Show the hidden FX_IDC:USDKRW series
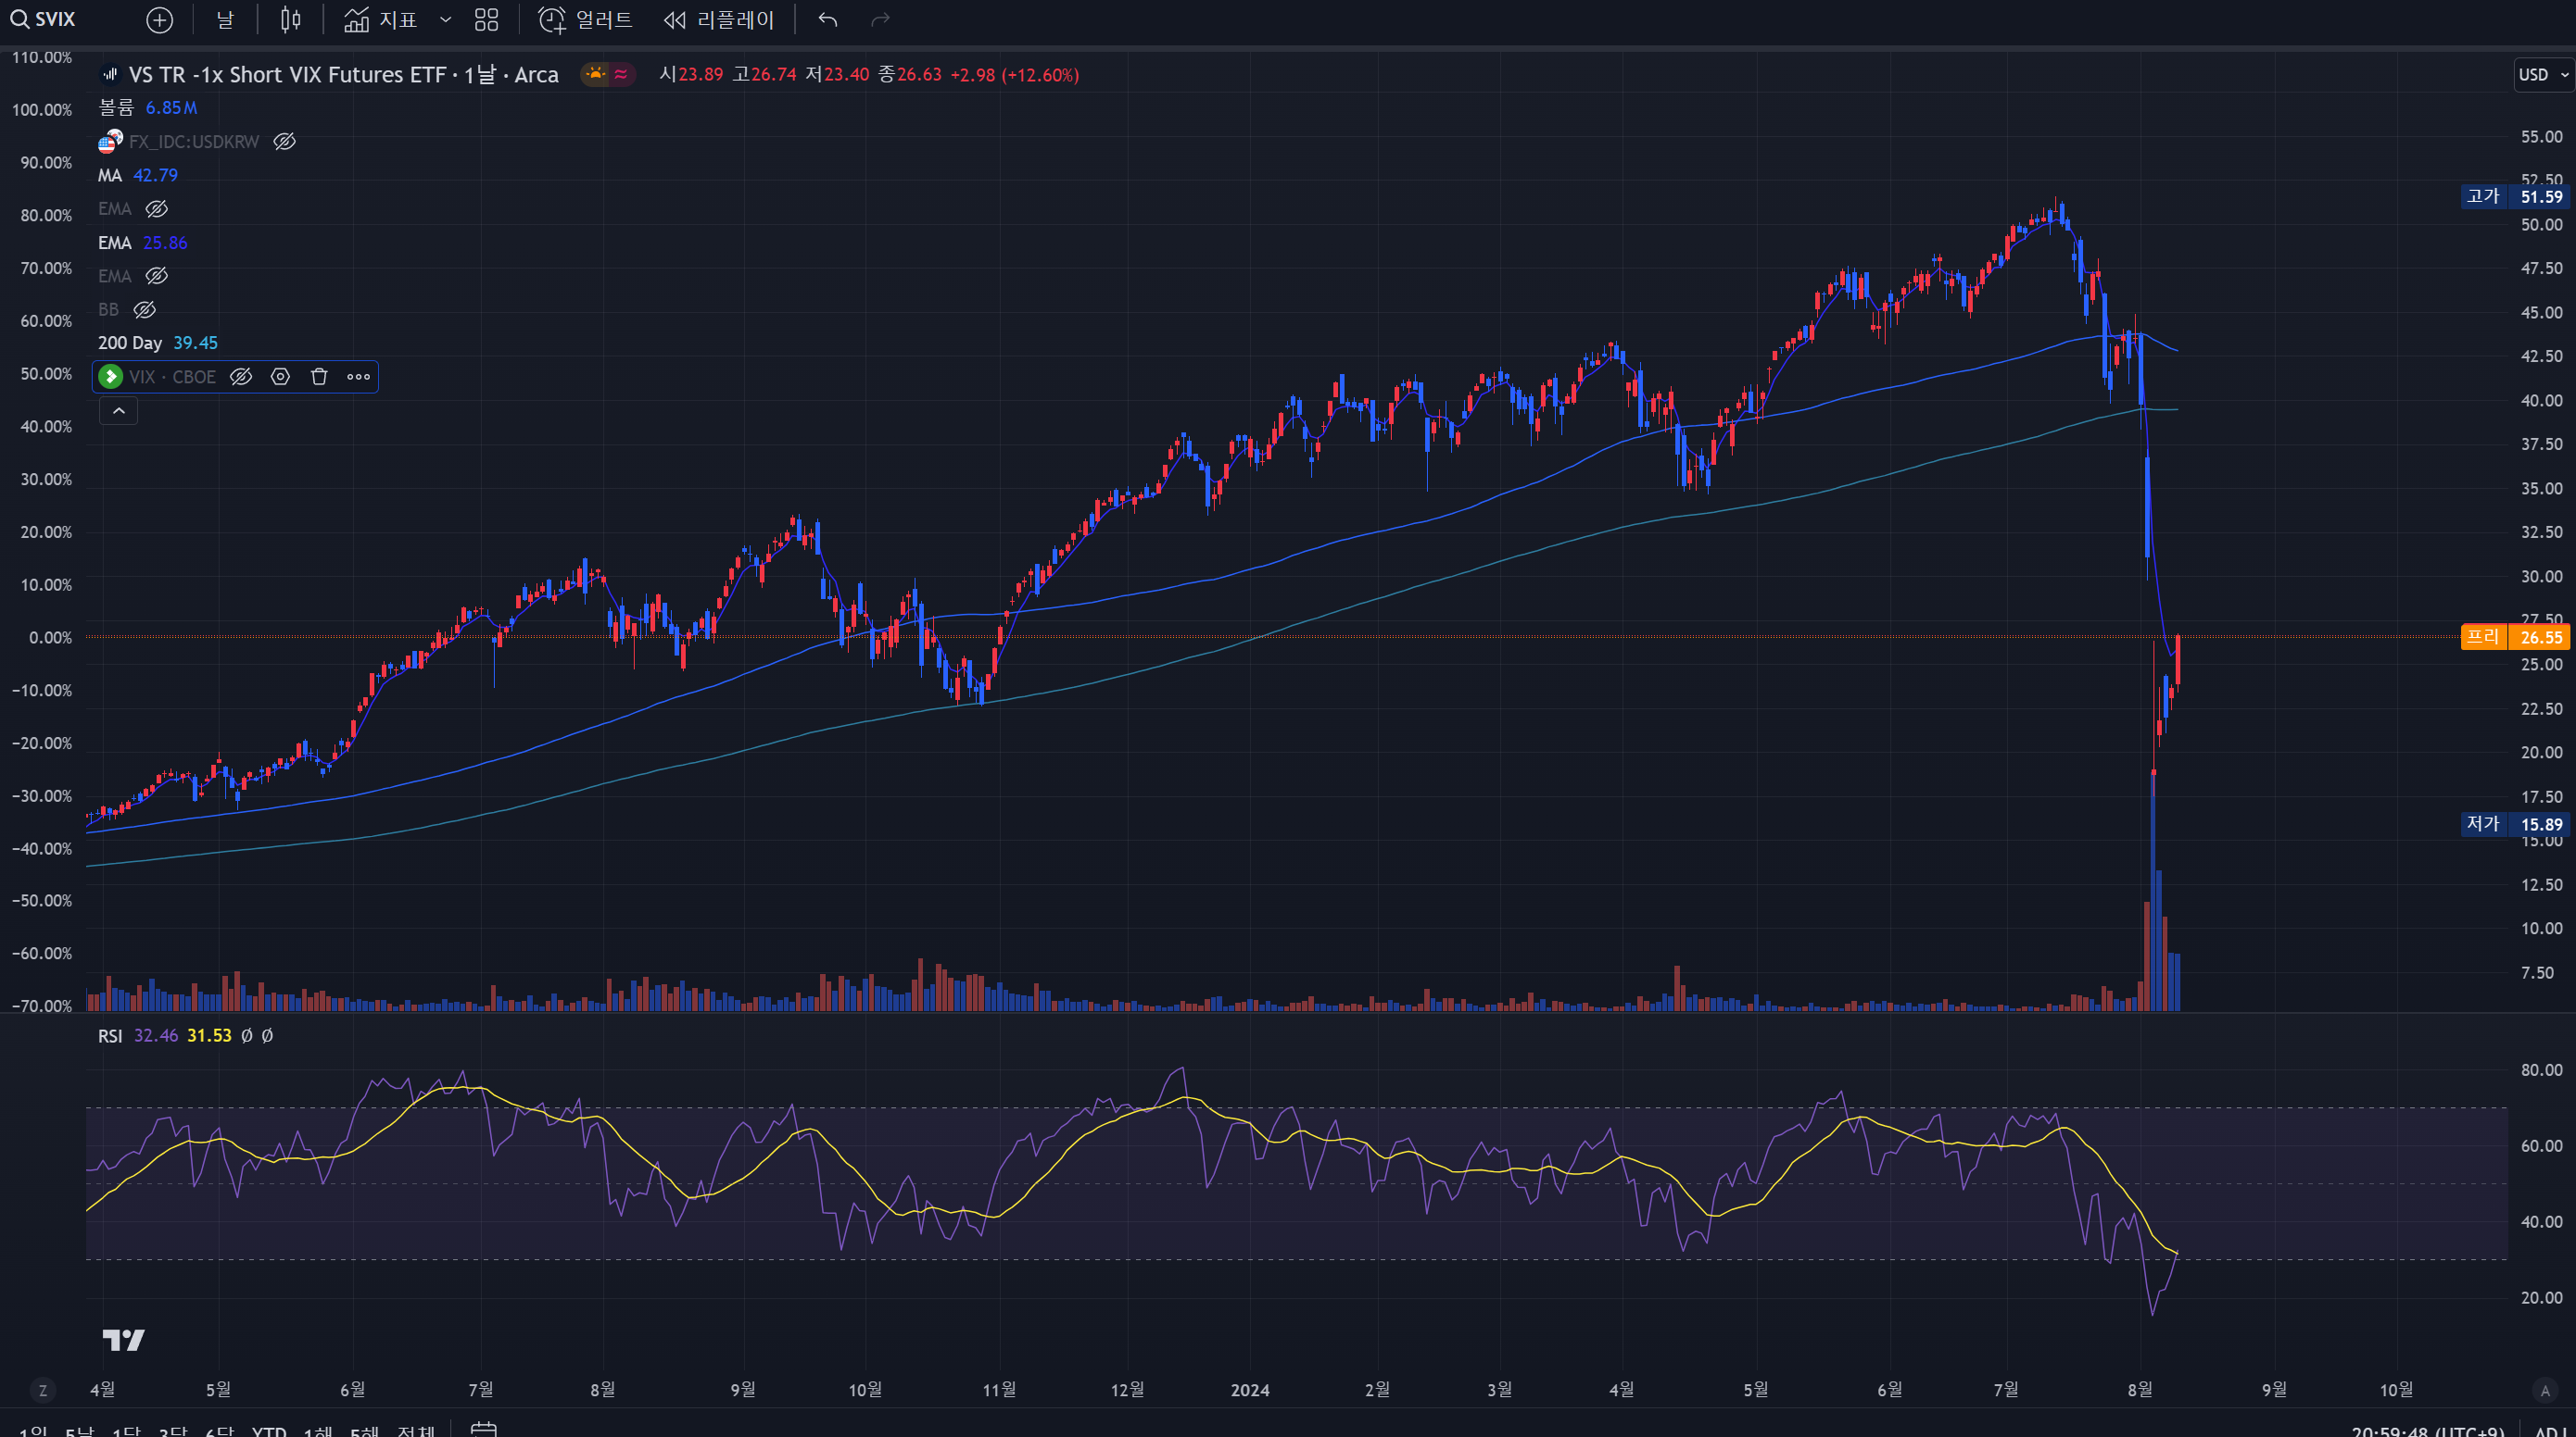Screen dimensions: 2576x1437 [284, 142]
